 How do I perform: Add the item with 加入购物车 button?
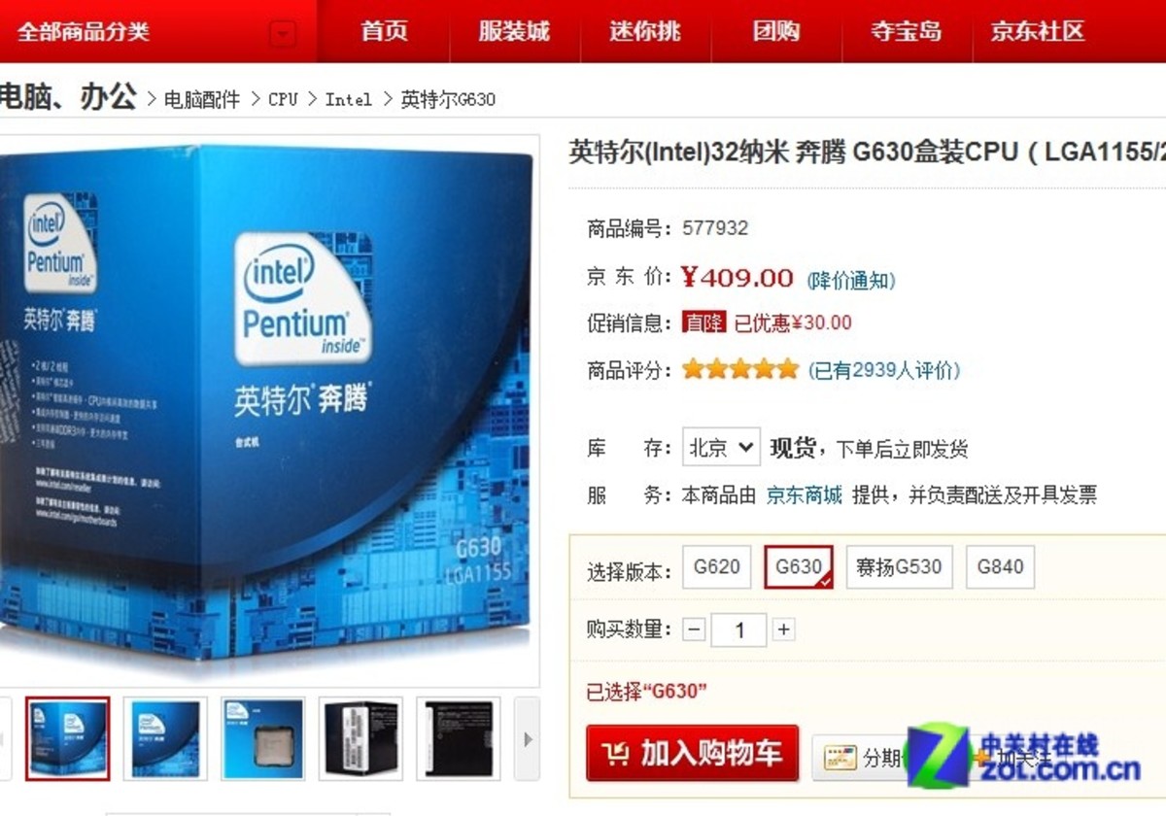693,753
